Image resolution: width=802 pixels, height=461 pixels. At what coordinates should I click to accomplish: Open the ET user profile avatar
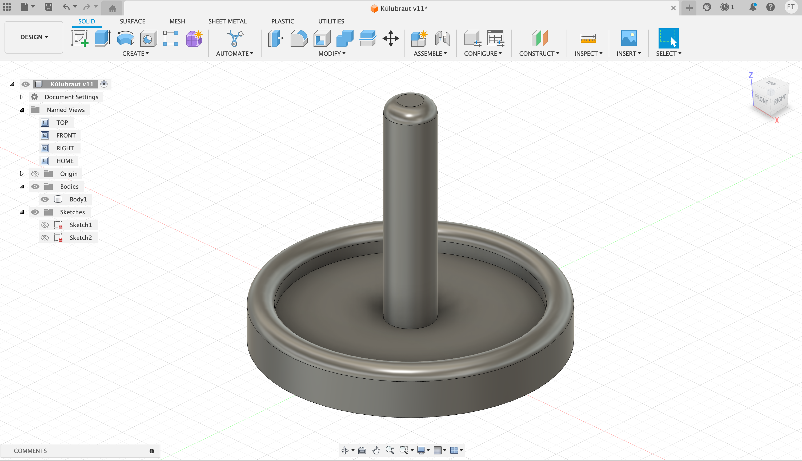[x=791, y=7]
